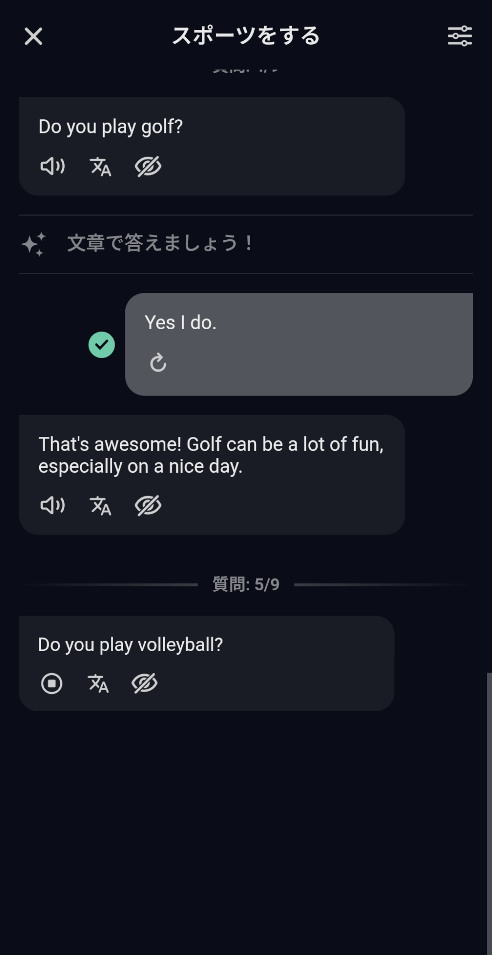The width and height of the screenshot is (492, 955).
Task: Stop audio playback for volleyball question
Action: pyautogui.click(x=51, y=684)
